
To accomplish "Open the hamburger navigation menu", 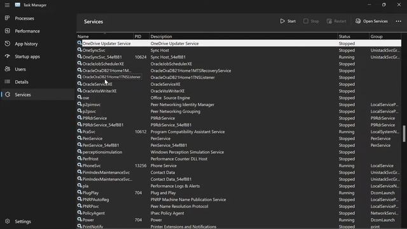I will tap(7, 5).
